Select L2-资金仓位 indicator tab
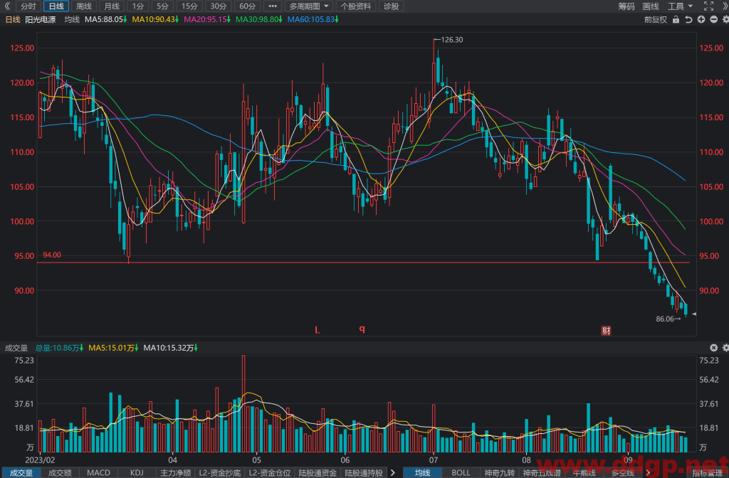Screen dimensions: 729x478 click(x=270, y=472)
